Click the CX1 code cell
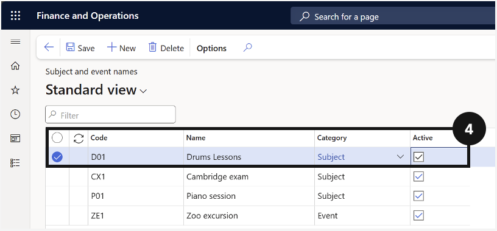Image resolution: width=497 pixels, height=231 pixels. pos(136,176)
